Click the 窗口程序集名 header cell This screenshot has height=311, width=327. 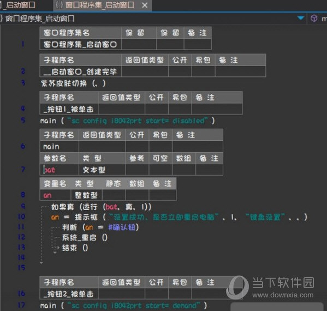pos(80,33)
